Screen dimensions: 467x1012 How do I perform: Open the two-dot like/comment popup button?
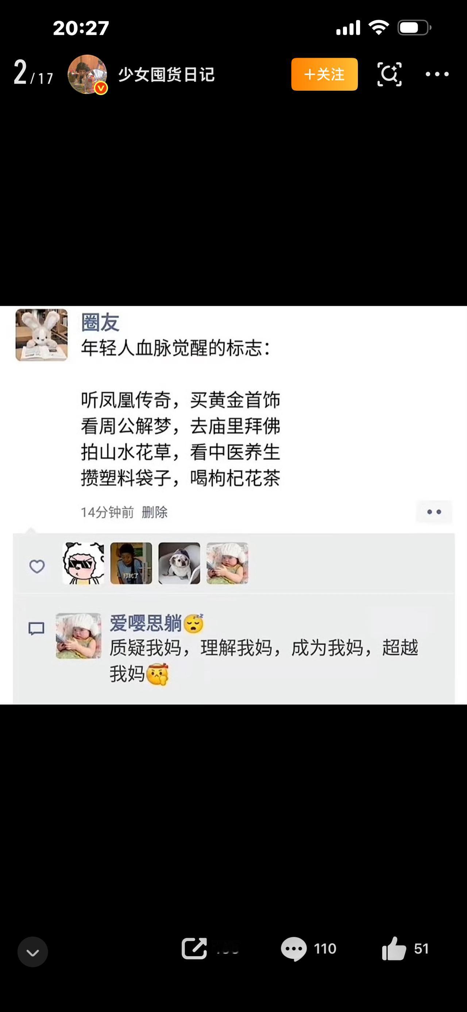tap(434, 512)
